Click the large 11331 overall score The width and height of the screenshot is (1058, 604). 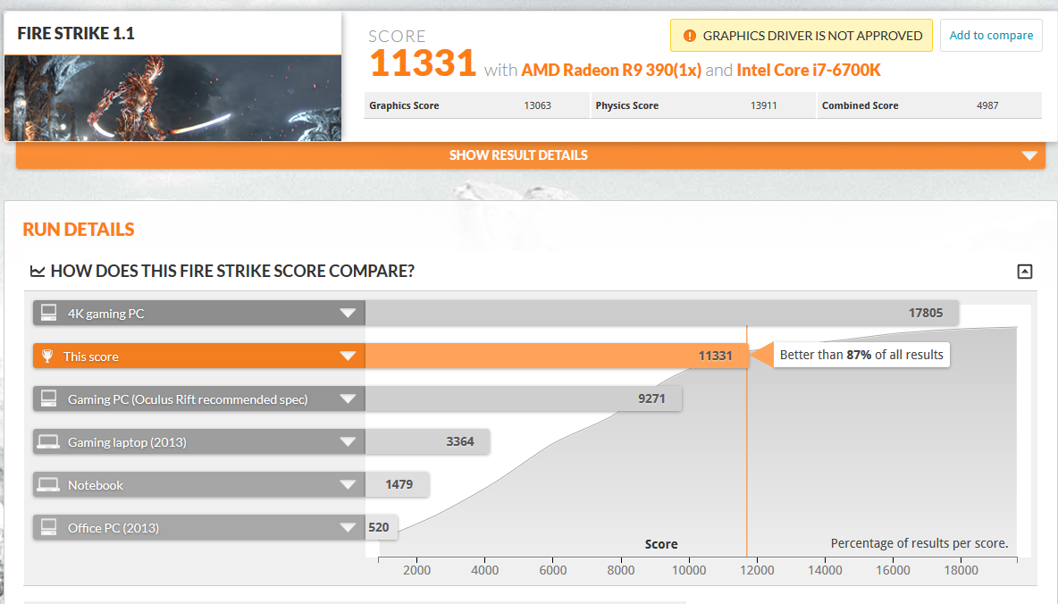coord(423,63)
